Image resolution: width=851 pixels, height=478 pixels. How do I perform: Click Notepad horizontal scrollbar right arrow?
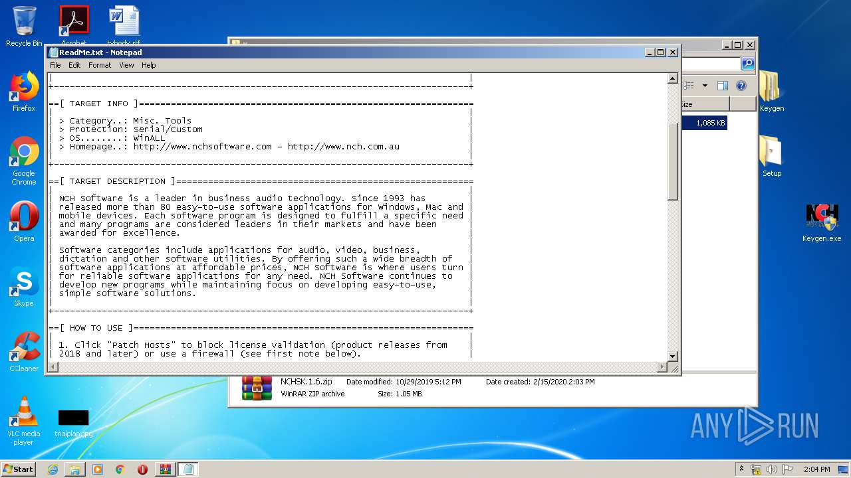[x=662, y=367]
